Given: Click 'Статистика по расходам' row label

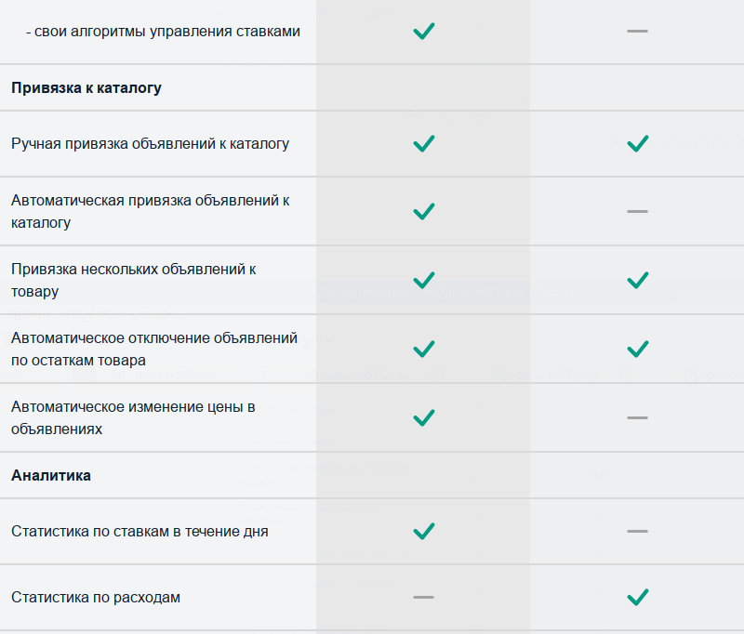Looking at the screenshot, I should tap(96, 597).
